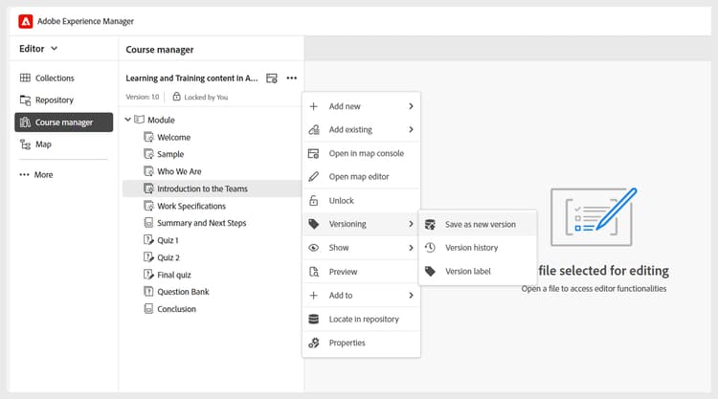Select the Course manager sidebar button

click(x=63, y=122)
